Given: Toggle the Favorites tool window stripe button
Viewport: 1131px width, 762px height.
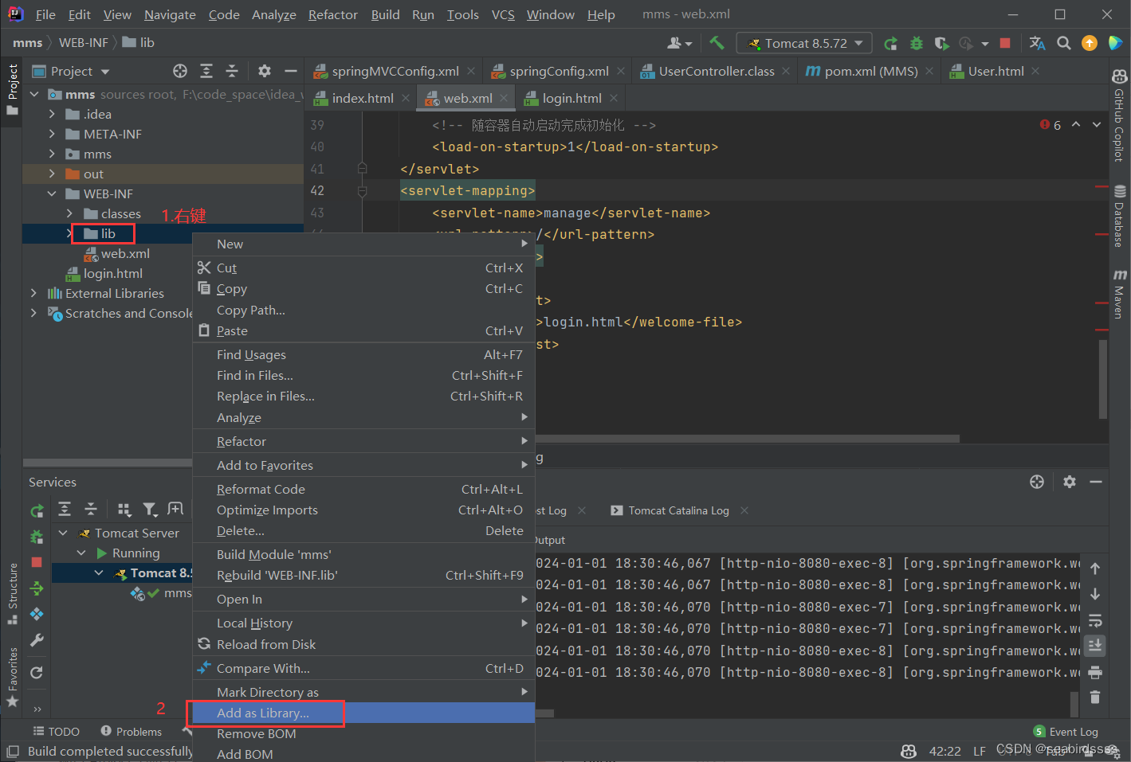Looking at the screenshot, I should [x=12, y=677].
